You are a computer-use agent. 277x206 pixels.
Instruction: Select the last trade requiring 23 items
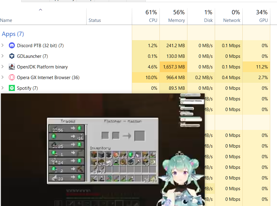(x=67, y=177)
